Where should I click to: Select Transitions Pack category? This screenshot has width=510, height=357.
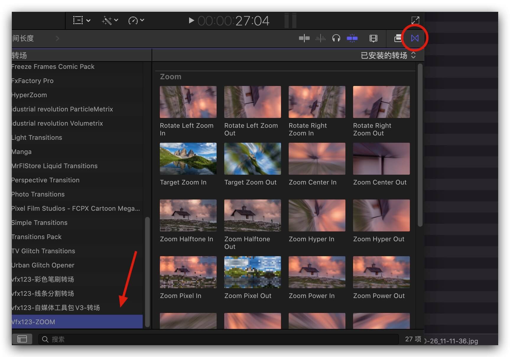tap(77, 237)
